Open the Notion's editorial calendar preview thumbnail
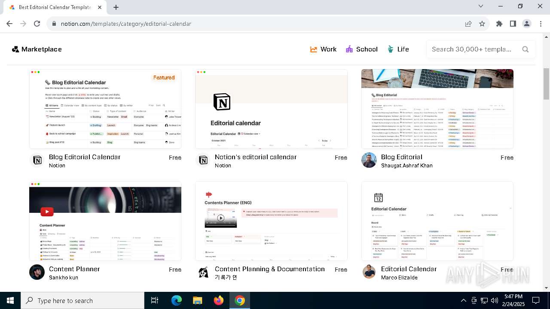Screen dimensions: 550x309 [x=271, y=109]
